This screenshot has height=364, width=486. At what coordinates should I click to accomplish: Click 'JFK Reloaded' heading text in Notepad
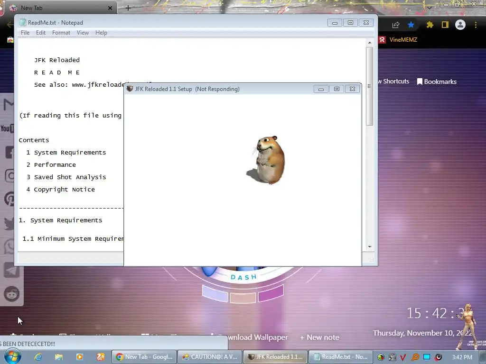pos(57,60)
